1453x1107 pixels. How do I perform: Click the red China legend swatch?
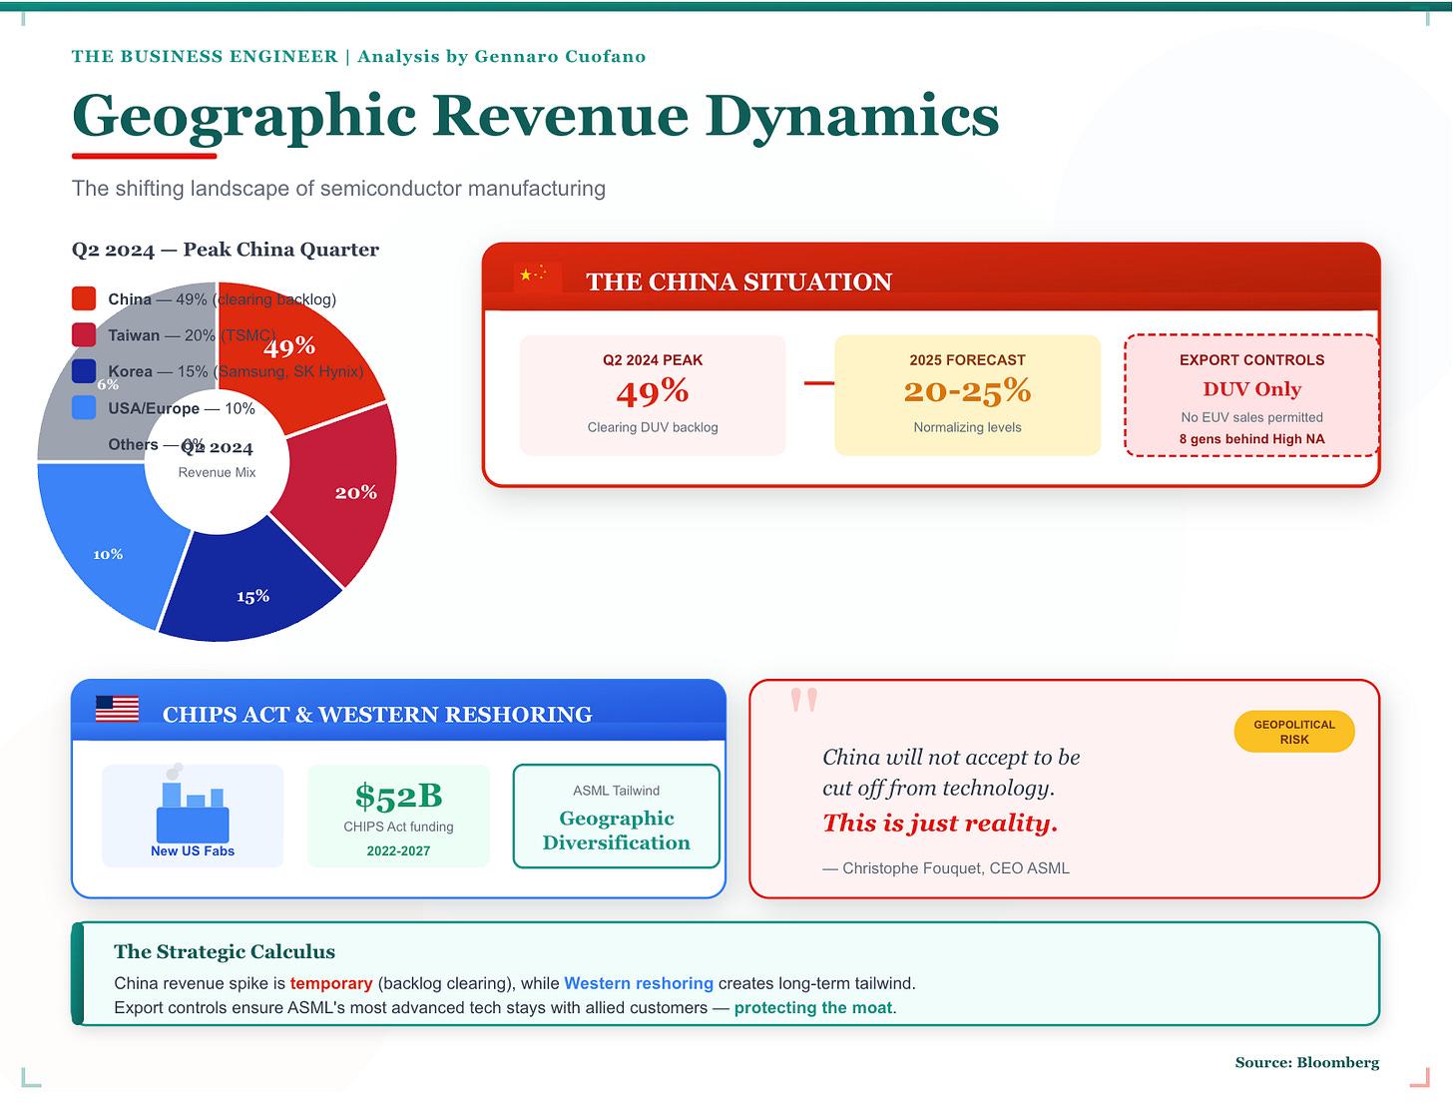[84, 298]
